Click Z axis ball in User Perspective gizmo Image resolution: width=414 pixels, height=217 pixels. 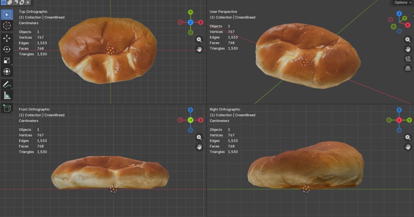point(399,13)
